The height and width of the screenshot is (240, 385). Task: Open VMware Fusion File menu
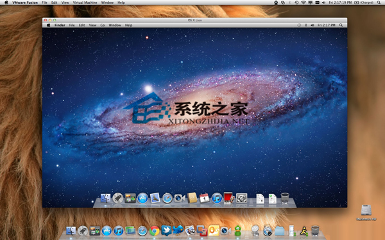pos(44,3)
